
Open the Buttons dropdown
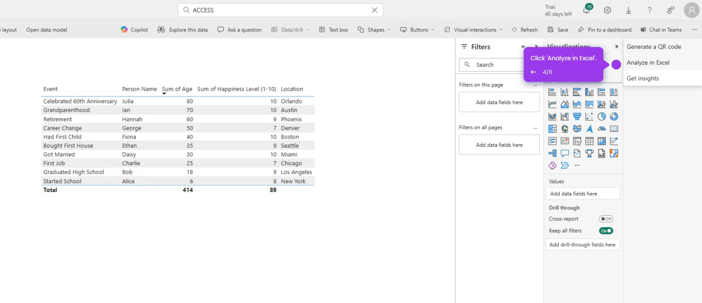(417, 30)
